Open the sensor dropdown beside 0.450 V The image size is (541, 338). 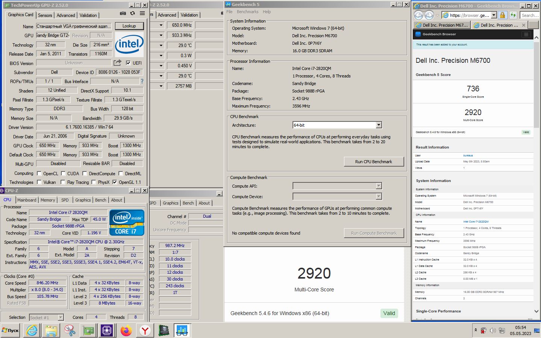tap(161, 66)
